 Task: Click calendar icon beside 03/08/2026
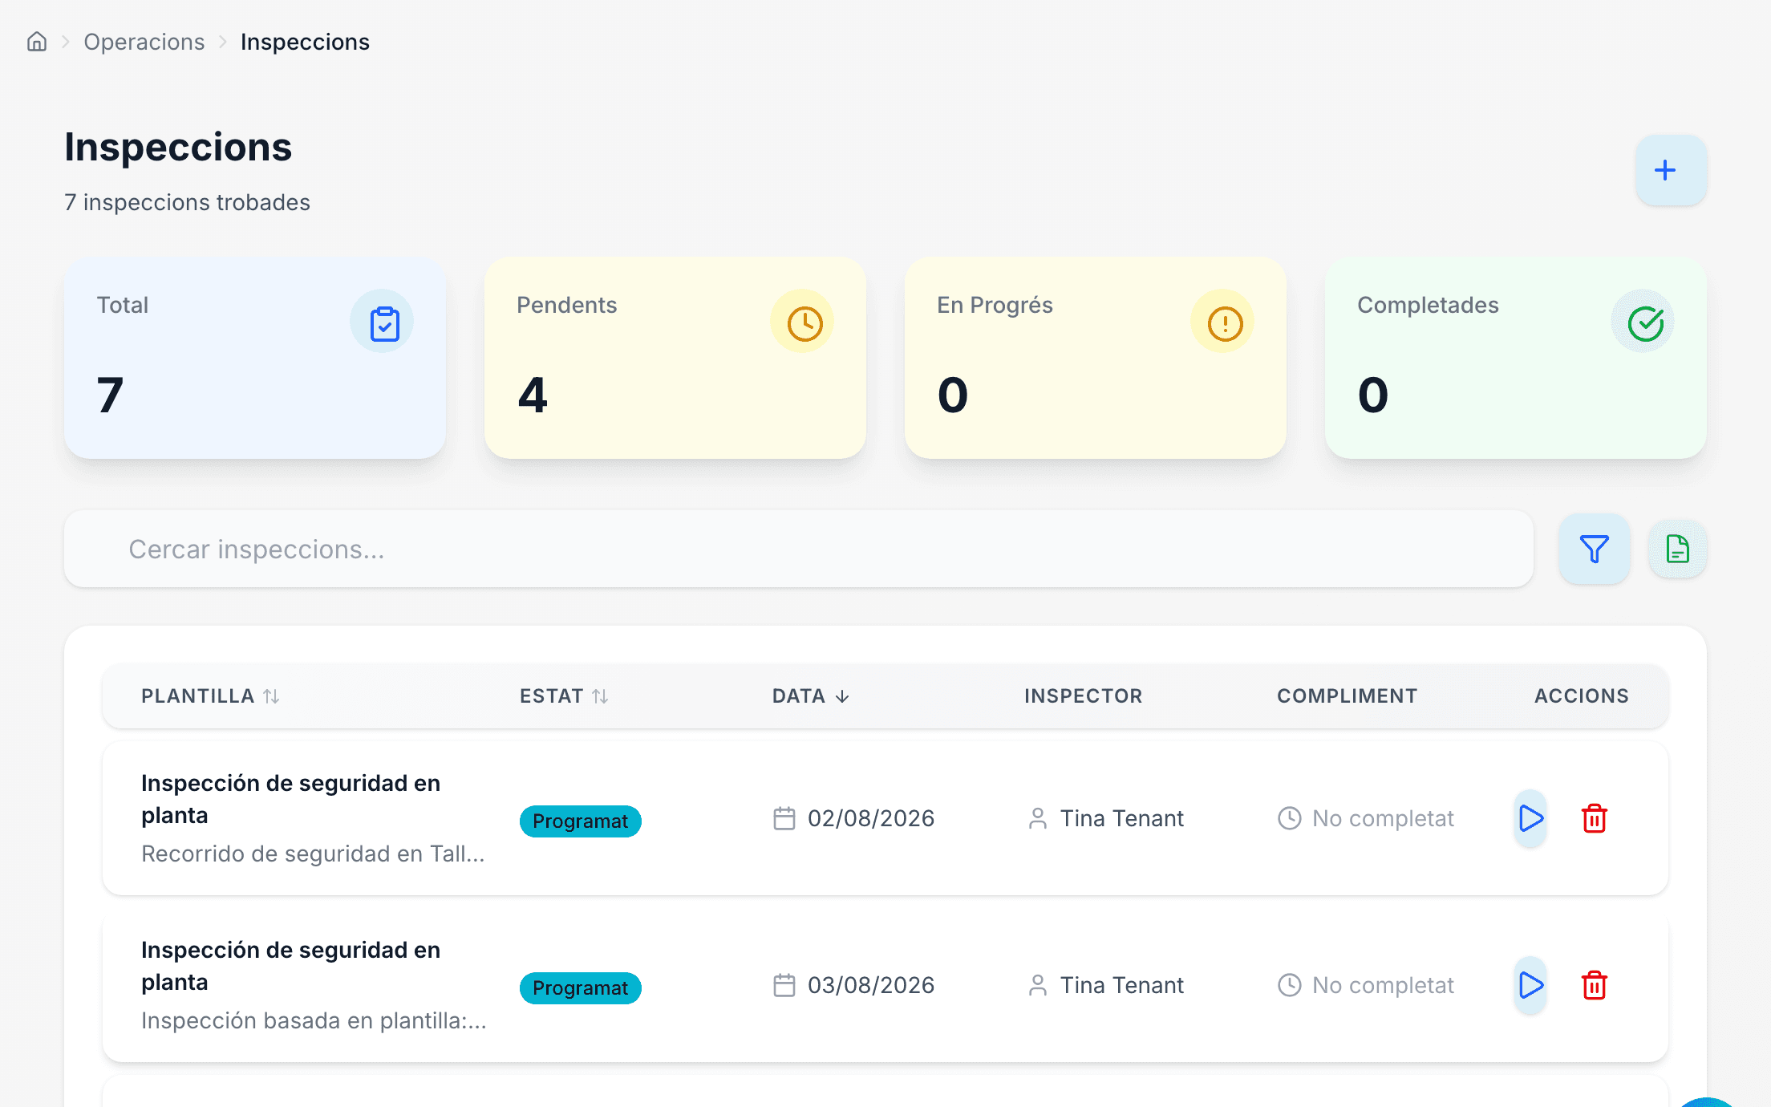784,985
